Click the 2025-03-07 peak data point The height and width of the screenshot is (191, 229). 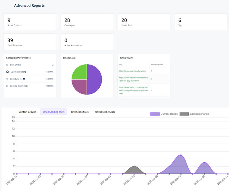click(x=181, y=155)
